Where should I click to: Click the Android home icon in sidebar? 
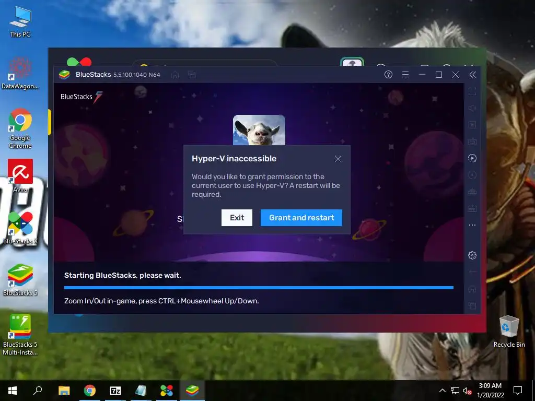coord(472,289)
